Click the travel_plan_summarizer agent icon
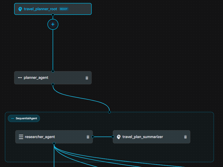The image size is (223, 167). (119, 137)
